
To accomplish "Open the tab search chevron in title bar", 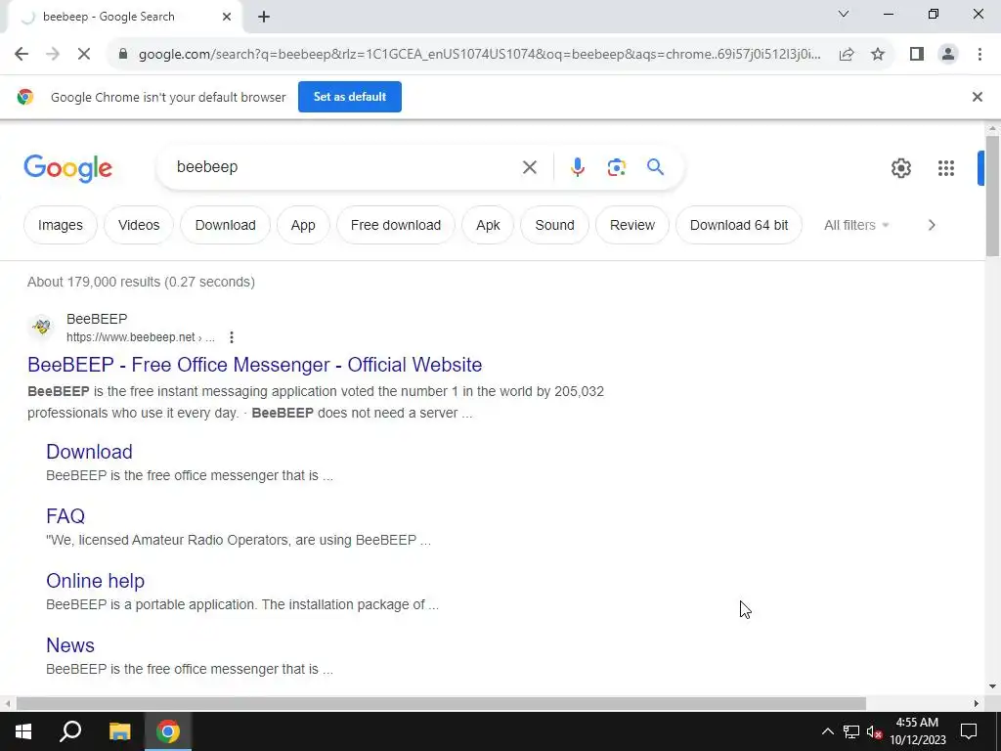I will 844,14.
